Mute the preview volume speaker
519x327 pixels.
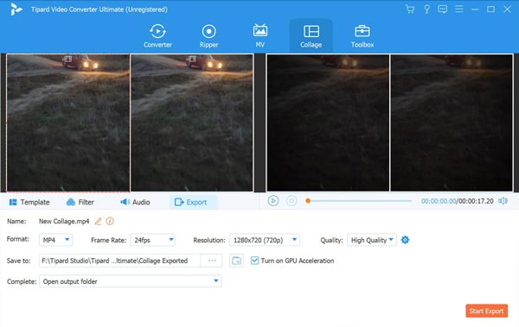503,201
